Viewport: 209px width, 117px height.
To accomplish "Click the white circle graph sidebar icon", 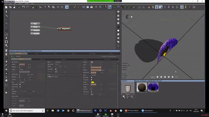I will click(x=118, y=31).
